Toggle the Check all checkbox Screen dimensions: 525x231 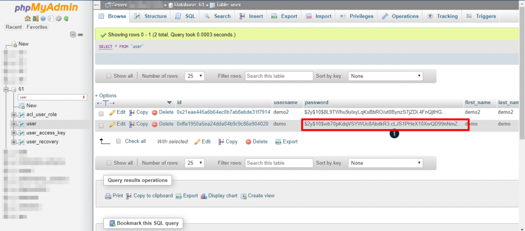click(119, 141)
